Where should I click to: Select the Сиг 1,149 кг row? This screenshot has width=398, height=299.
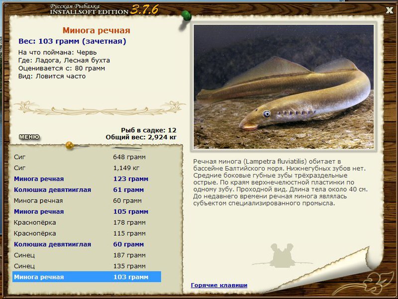point(87,168)
